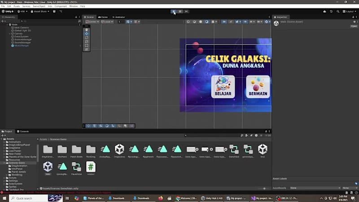The image size is (359, 202).
Task: Open the Project create plus dropdown
Action: 3,136
